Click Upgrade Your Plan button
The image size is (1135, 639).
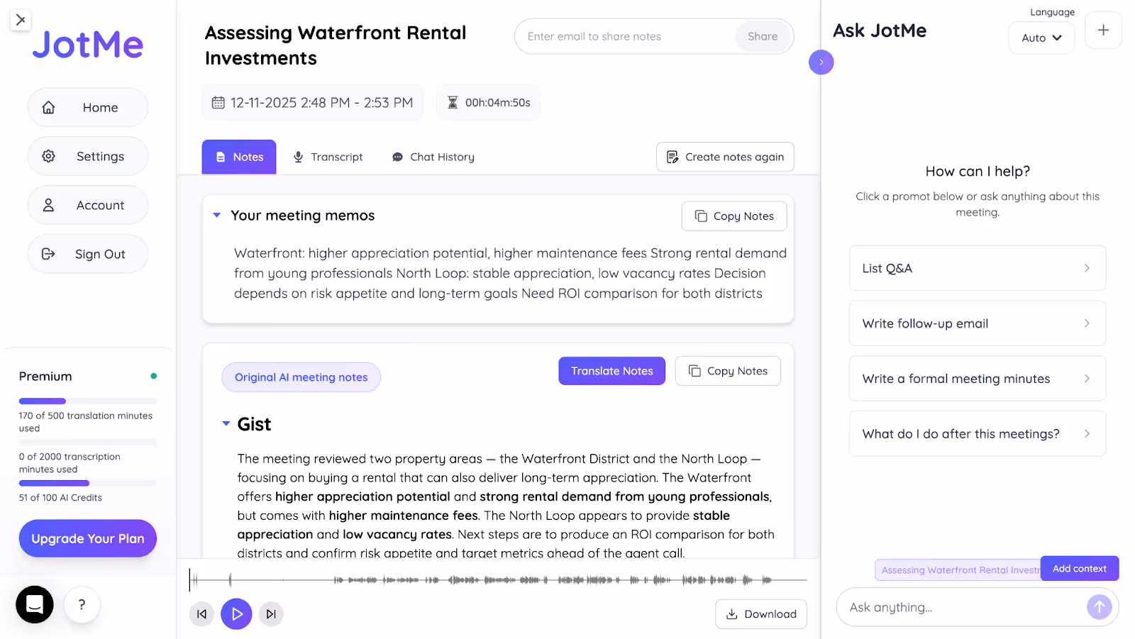point(88,538)
